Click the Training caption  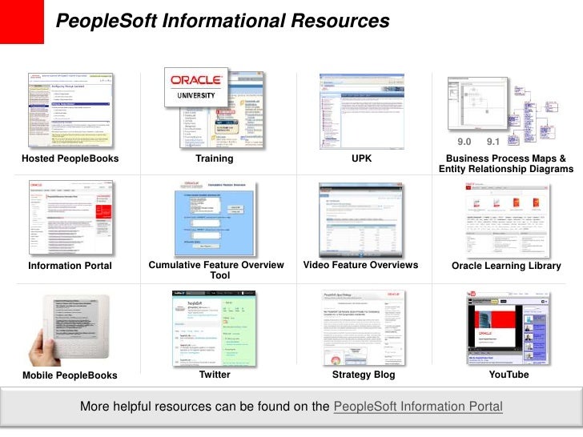coord(215,158)
